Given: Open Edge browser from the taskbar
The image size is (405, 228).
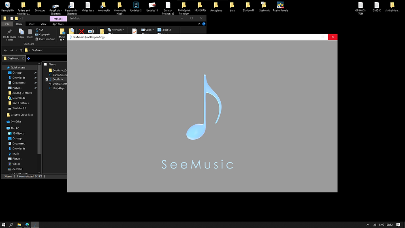Looking at the screenshot, I should tap(27, 225).
